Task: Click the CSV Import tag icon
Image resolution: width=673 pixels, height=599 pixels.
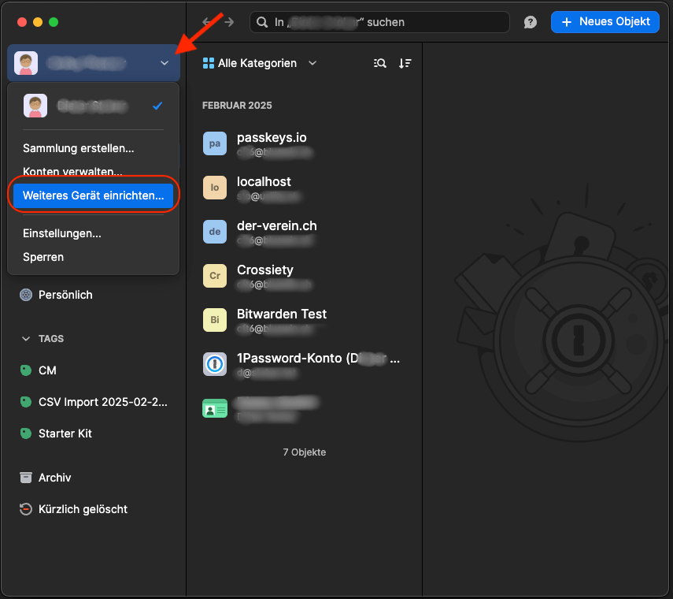Action: click(26, 402)
